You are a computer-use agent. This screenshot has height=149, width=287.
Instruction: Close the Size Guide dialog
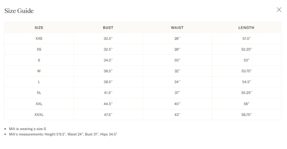coord(279,10)
